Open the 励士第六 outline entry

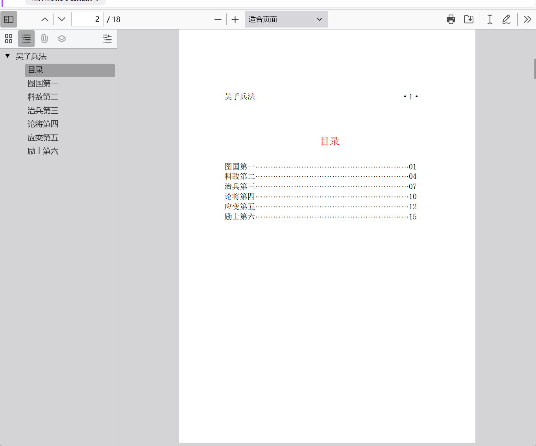point(43,151)
